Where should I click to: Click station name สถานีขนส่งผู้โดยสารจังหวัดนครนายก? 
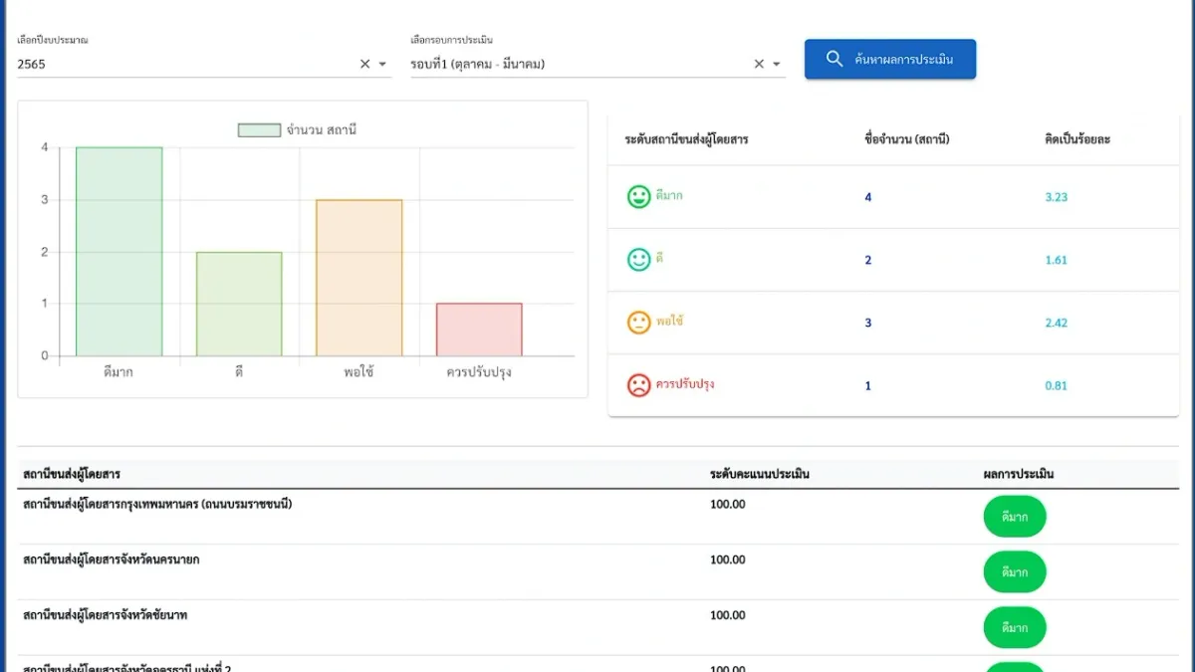tap(111, 560)
